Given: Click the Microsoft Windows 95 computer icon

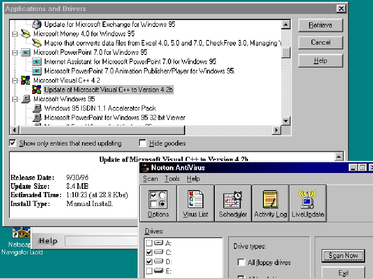Looking at the screenshot, I should coord(26,99).
